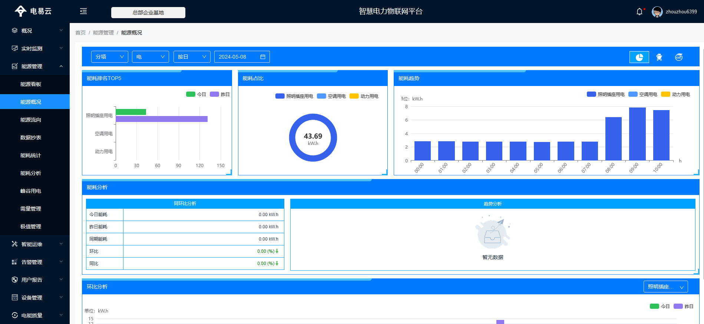This screenshot has height=324, width=704.
Task: Click the username zhouzhou6399
Action: [x=681, y=12]
